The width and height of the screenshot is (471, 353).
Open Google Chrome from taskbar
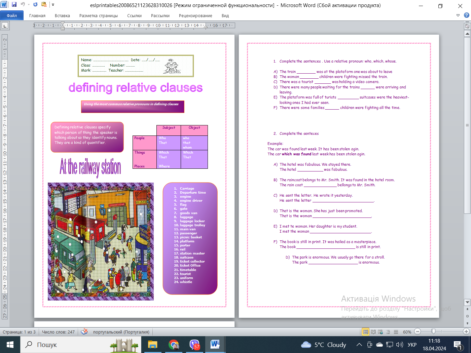[174, 345]
